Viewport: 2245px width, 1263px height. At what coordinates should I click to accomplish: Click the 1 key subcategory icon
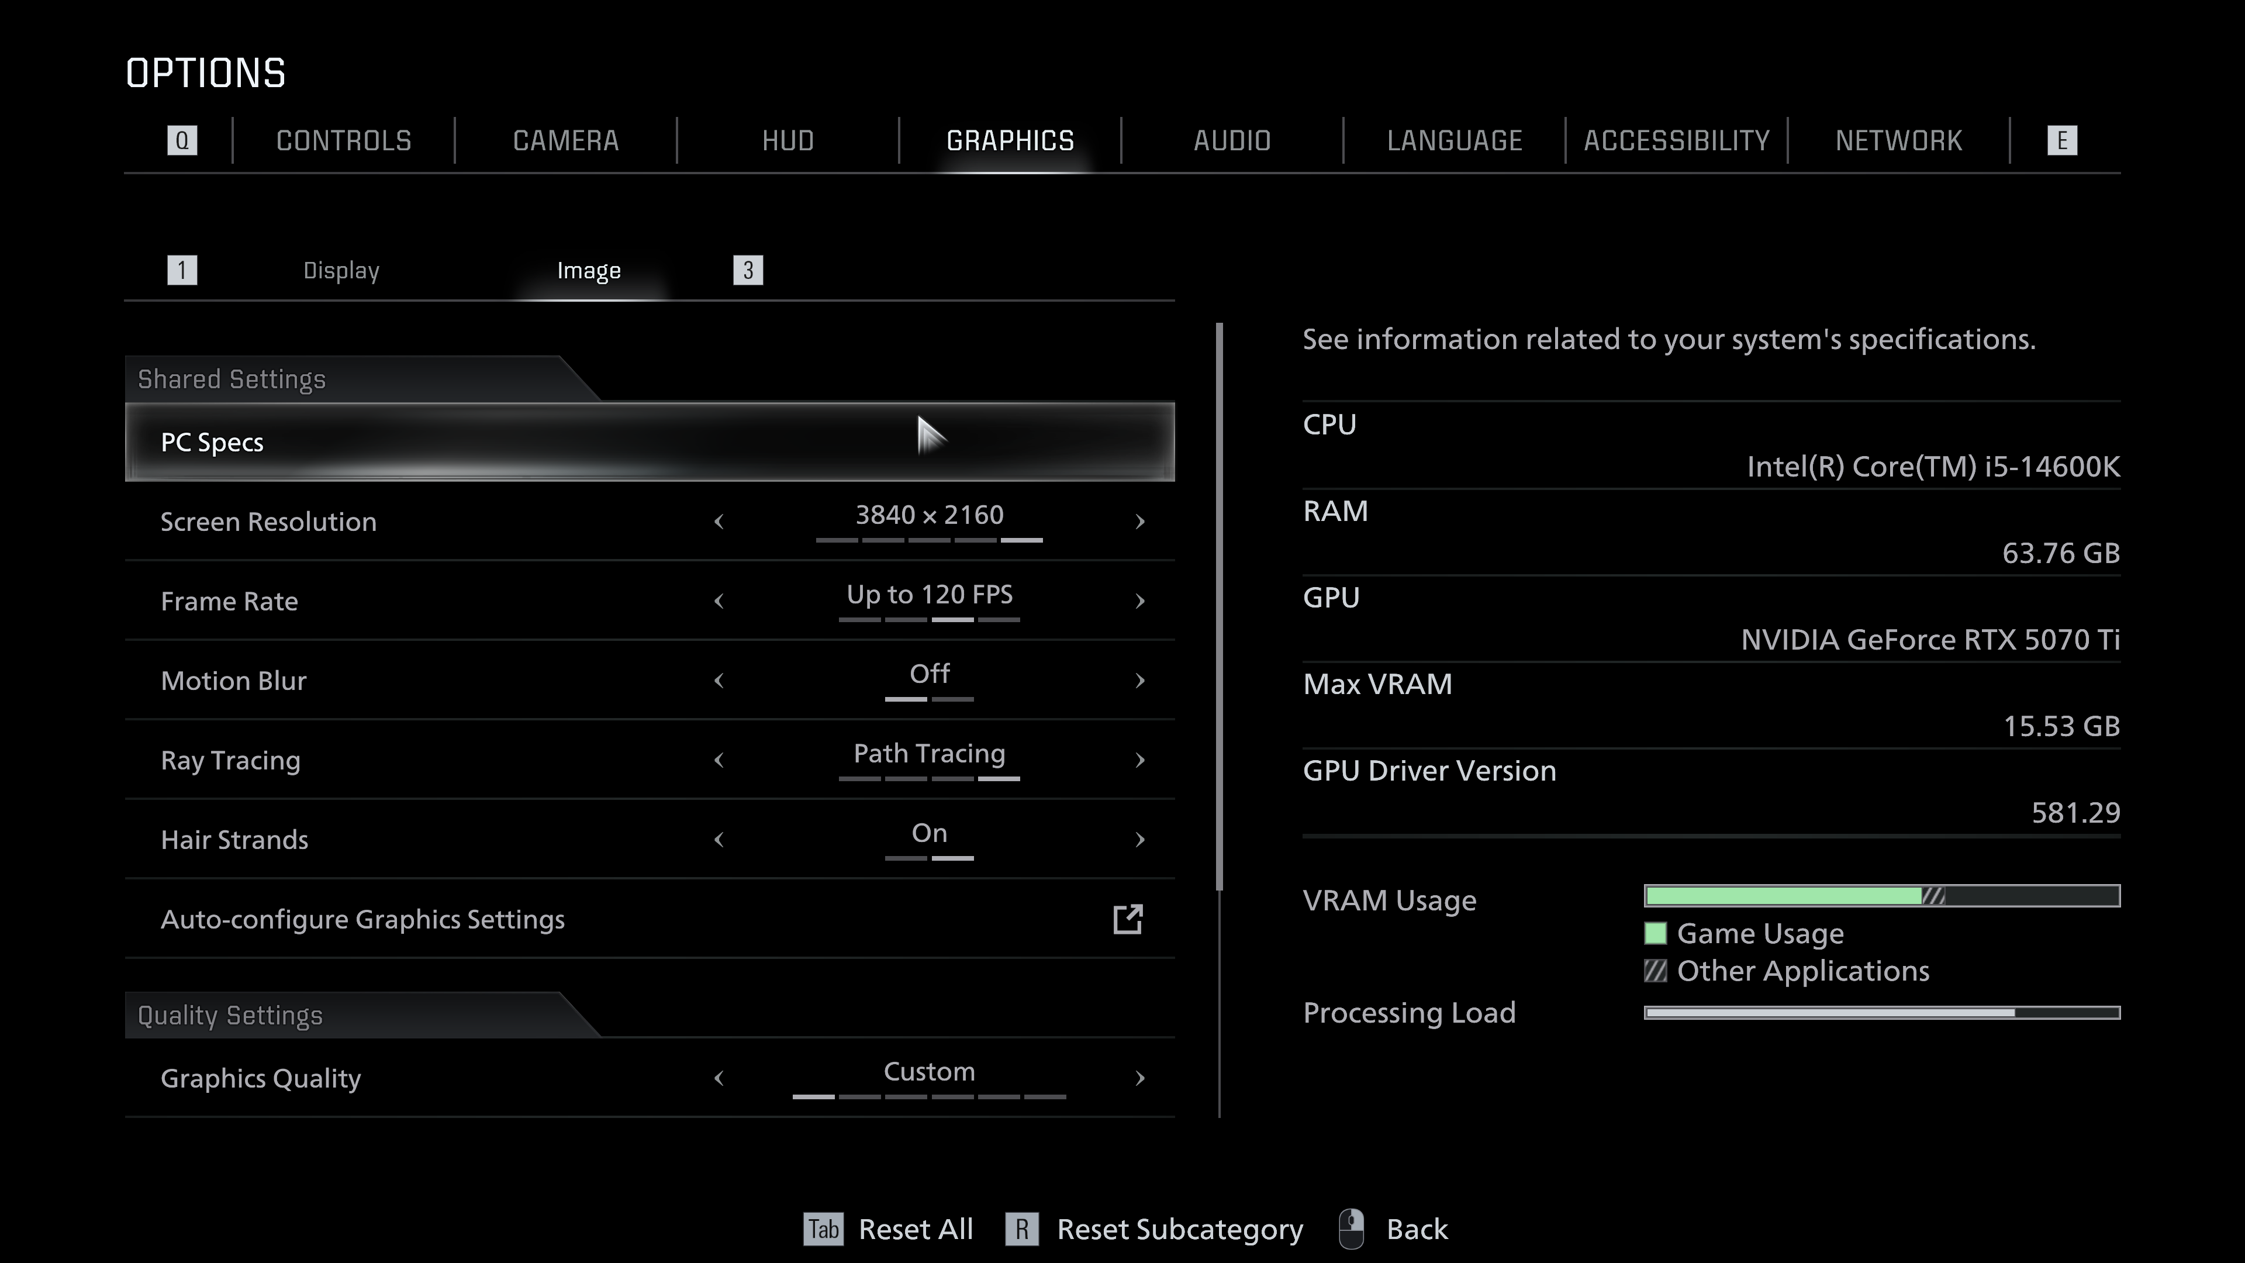pos(182,270)
